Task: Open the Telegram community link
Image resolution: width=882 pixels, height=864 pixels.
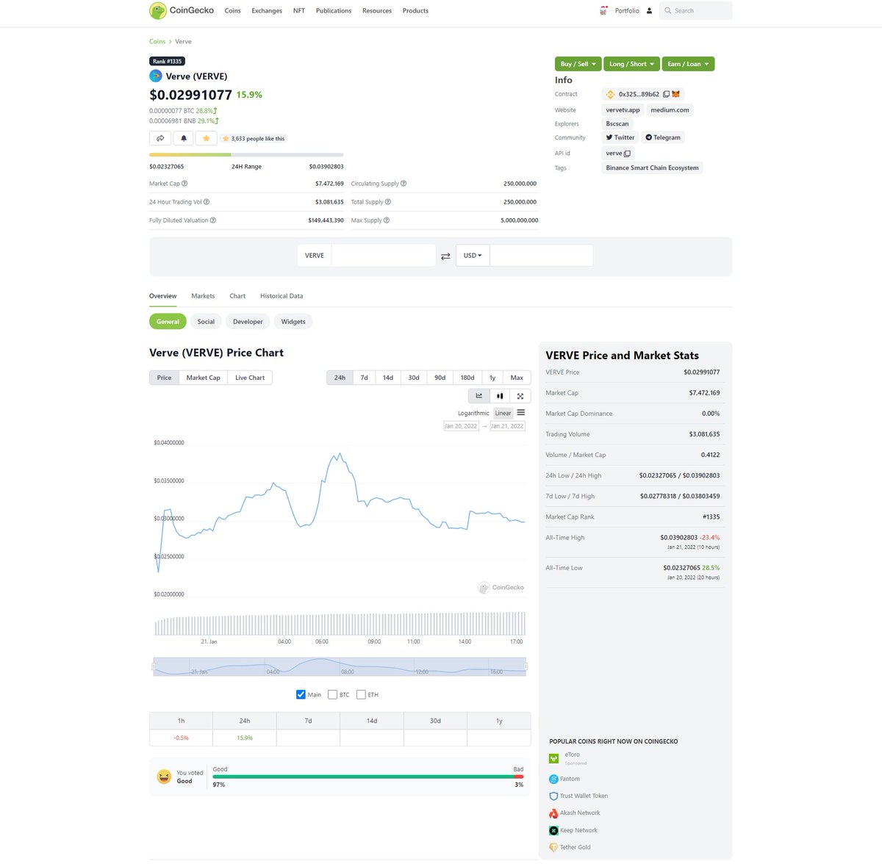Action: pos(662,137)
